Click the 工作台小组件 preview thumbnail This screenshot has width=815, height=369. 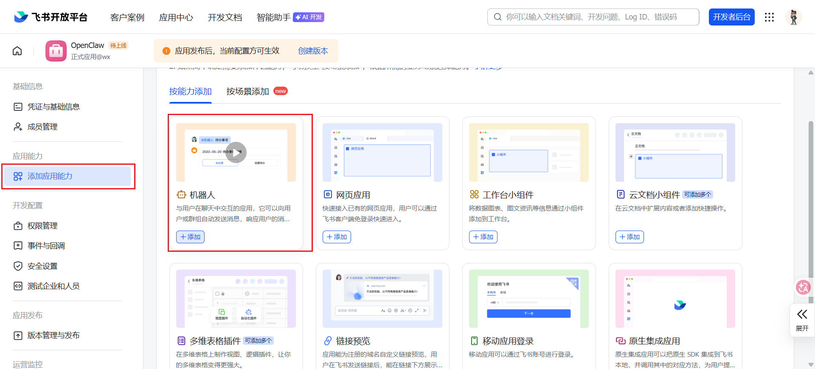[528, 152]
